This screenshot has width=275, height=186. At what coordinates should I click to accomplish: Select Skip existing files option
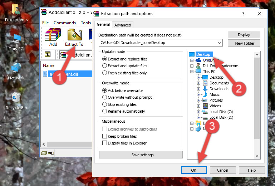point(119,104)
